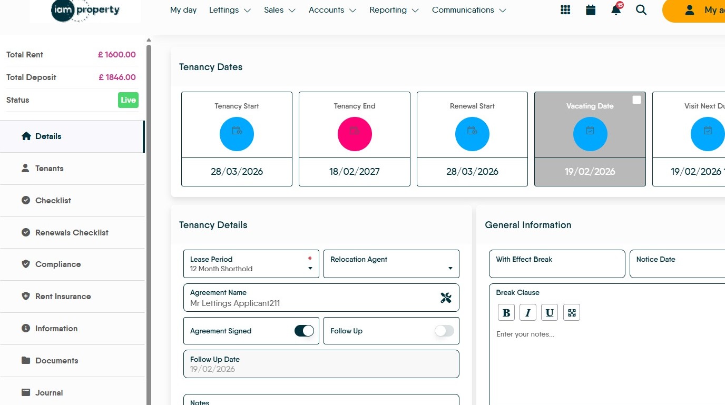Viewport: 725px width, 405px height.
Task: Open the Checklist sidebar section
Action: [72, 201]
